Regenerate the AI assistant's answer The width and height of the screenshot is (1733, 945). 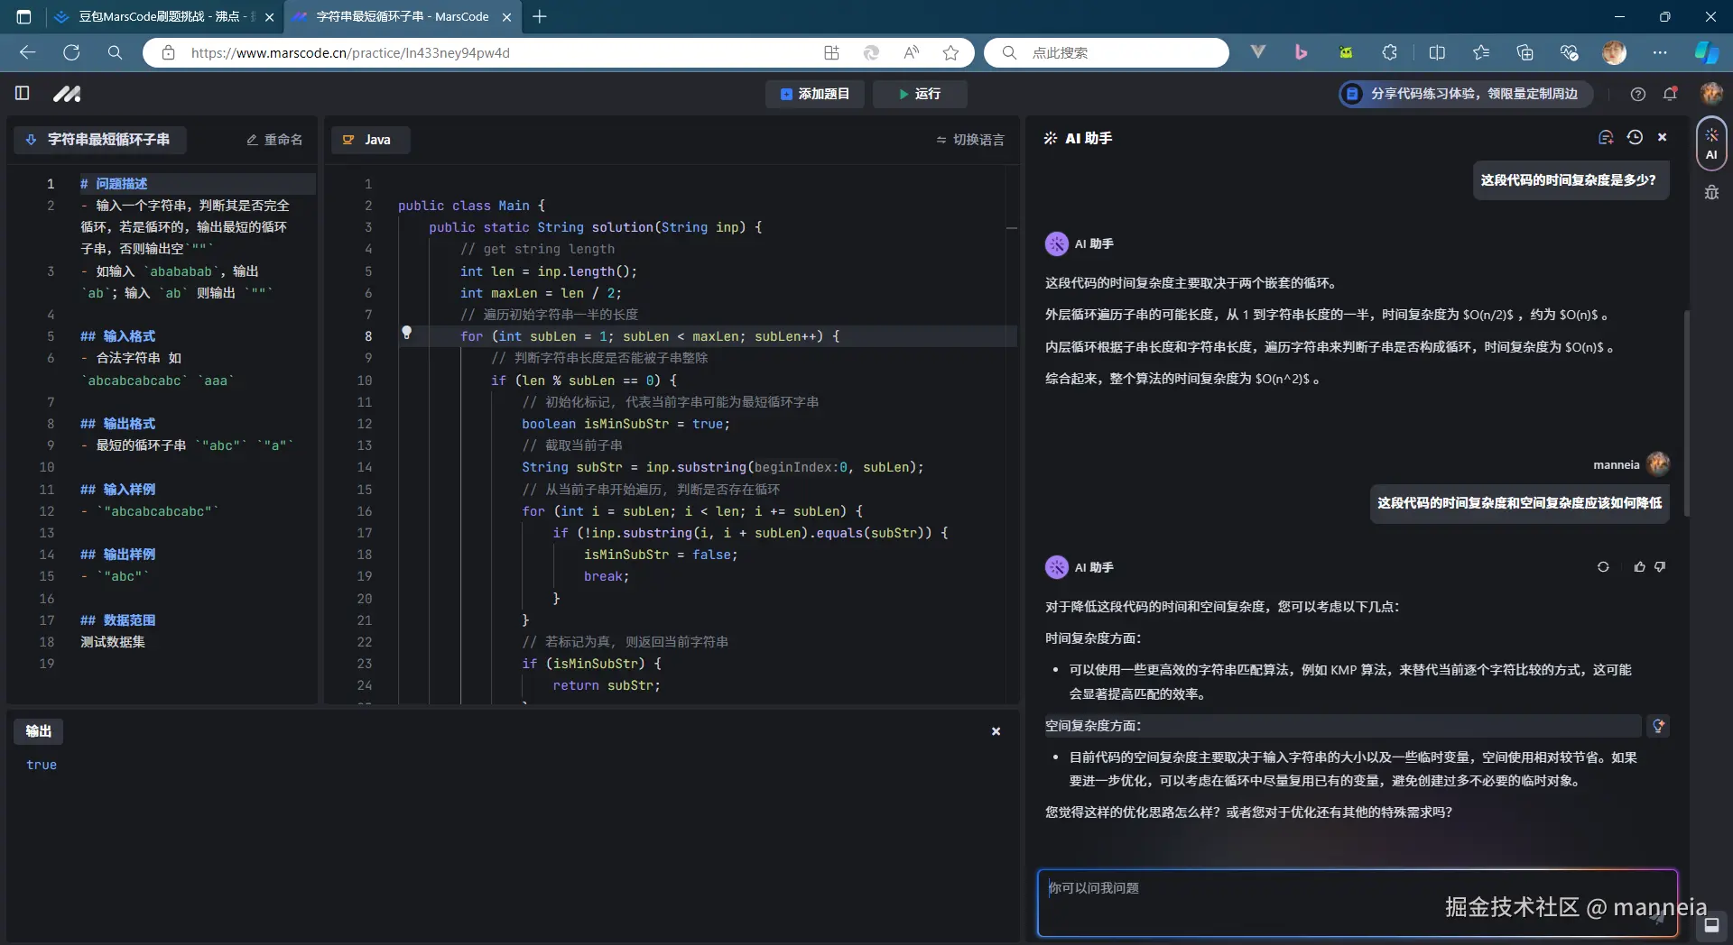pyautogui.click(x=1602, y=567)
